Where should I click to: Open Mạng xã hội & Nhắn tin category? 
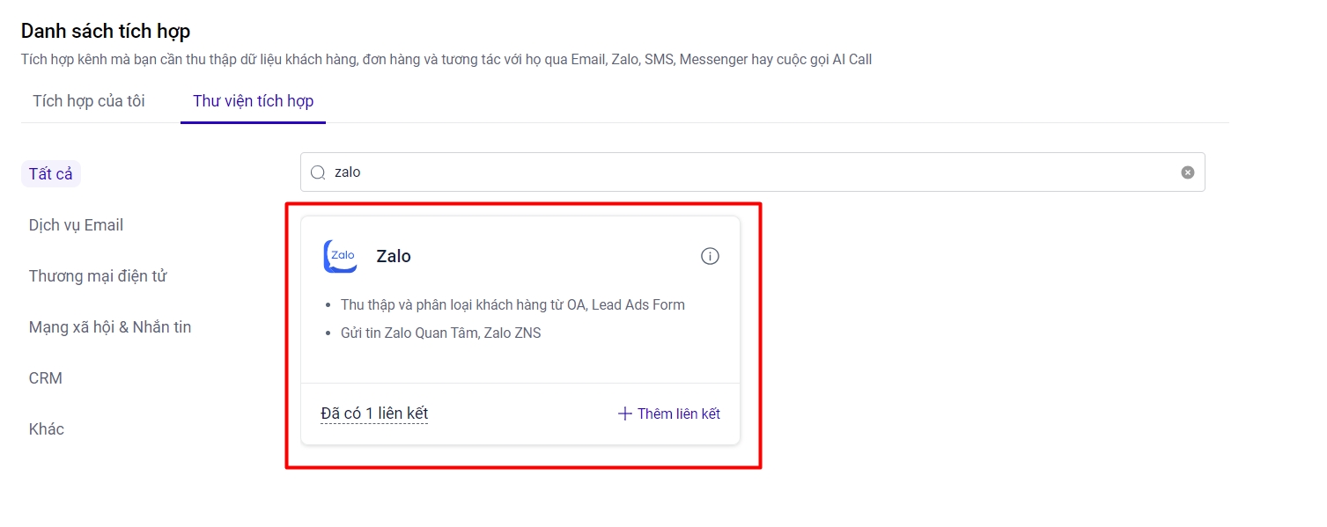point(110,327)
